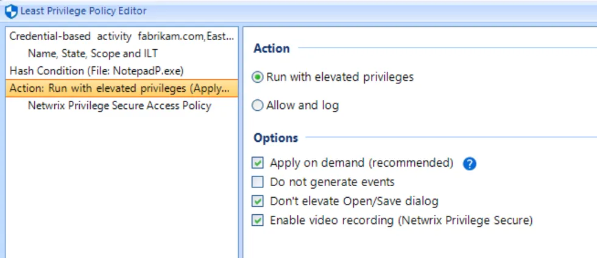Viewport: 597px width, 258px height.
Task: Click the 'Allow and log' label text
Action: [302, 105]
